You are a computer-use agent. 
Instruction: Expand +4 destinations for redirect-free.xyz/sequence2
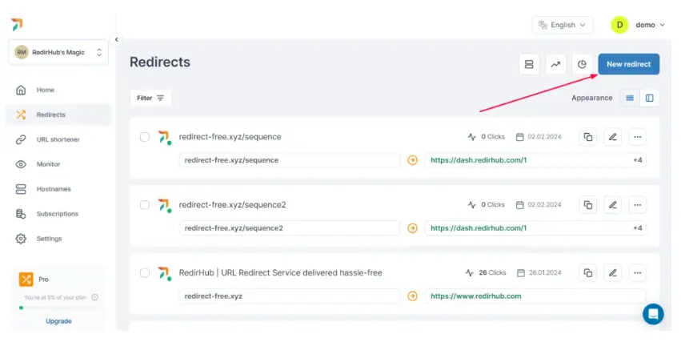click(638, 228)
